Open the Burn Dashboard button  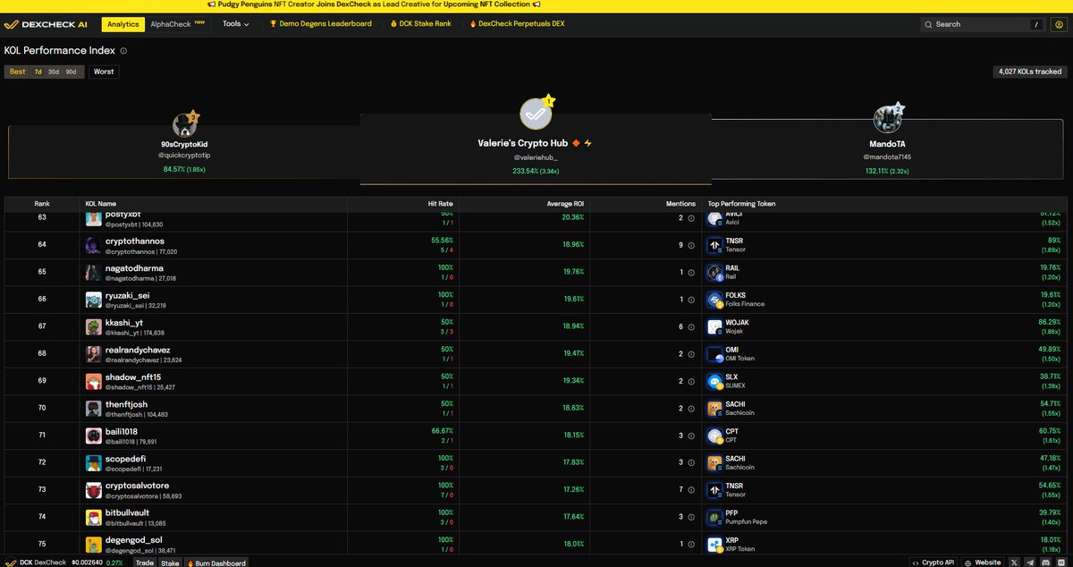216,563
